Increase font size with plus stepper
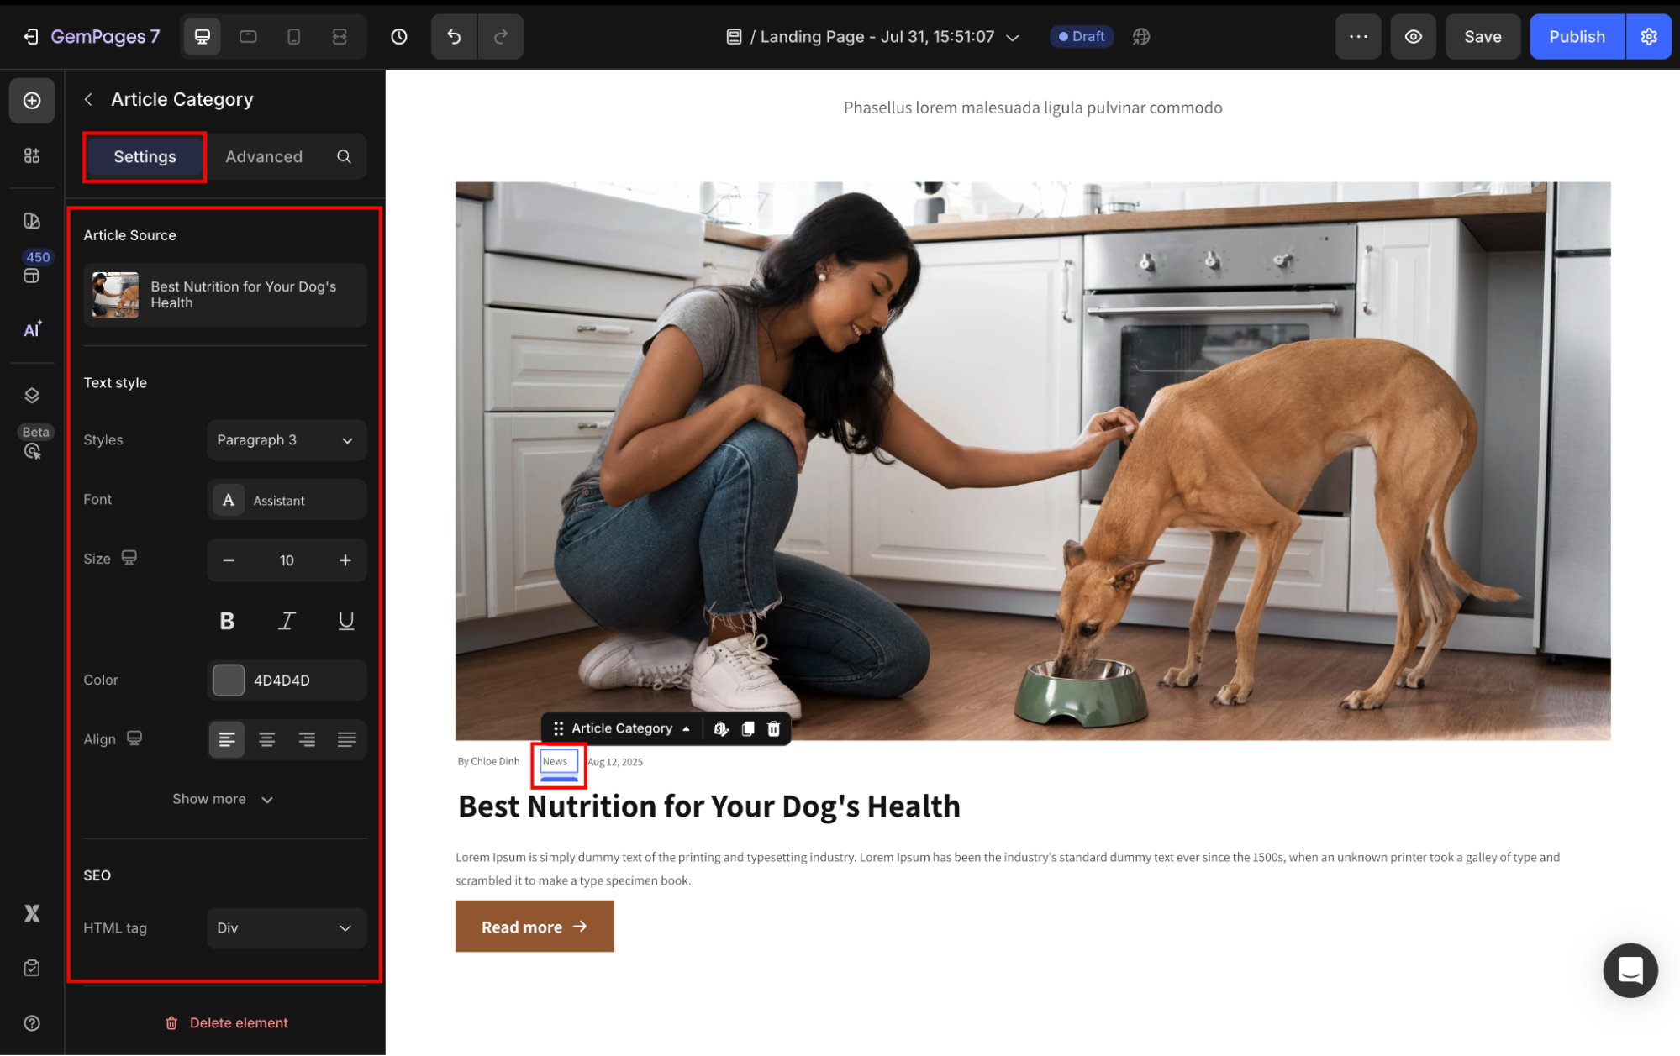Screen dimensions: 1680x1056 point(345,560)
